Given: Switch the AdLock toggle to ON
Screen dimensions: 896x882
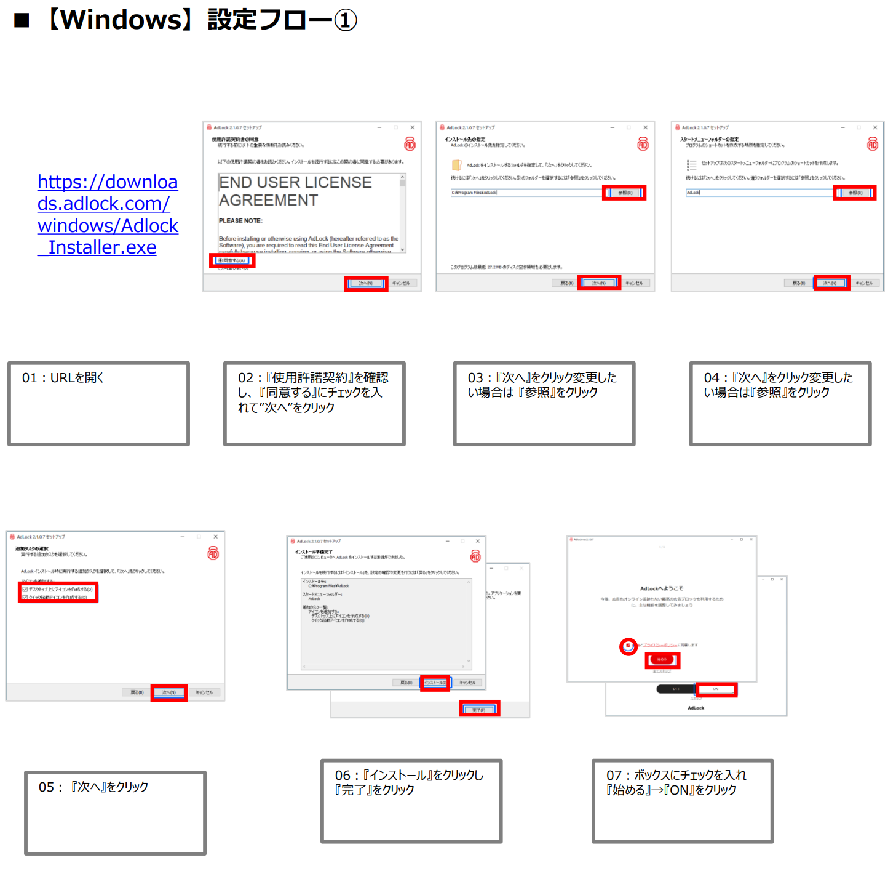Looking at the screenshot, I should (716, 689).
